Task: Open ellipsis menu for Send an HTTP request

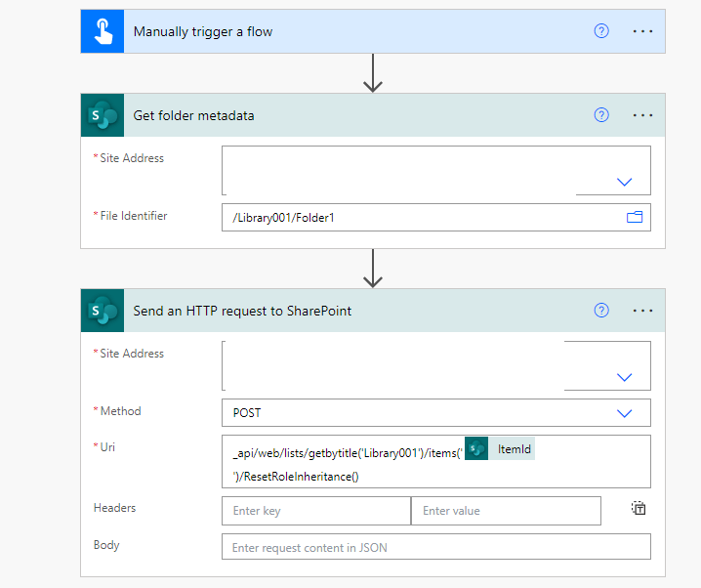Action: coord(642,311)
